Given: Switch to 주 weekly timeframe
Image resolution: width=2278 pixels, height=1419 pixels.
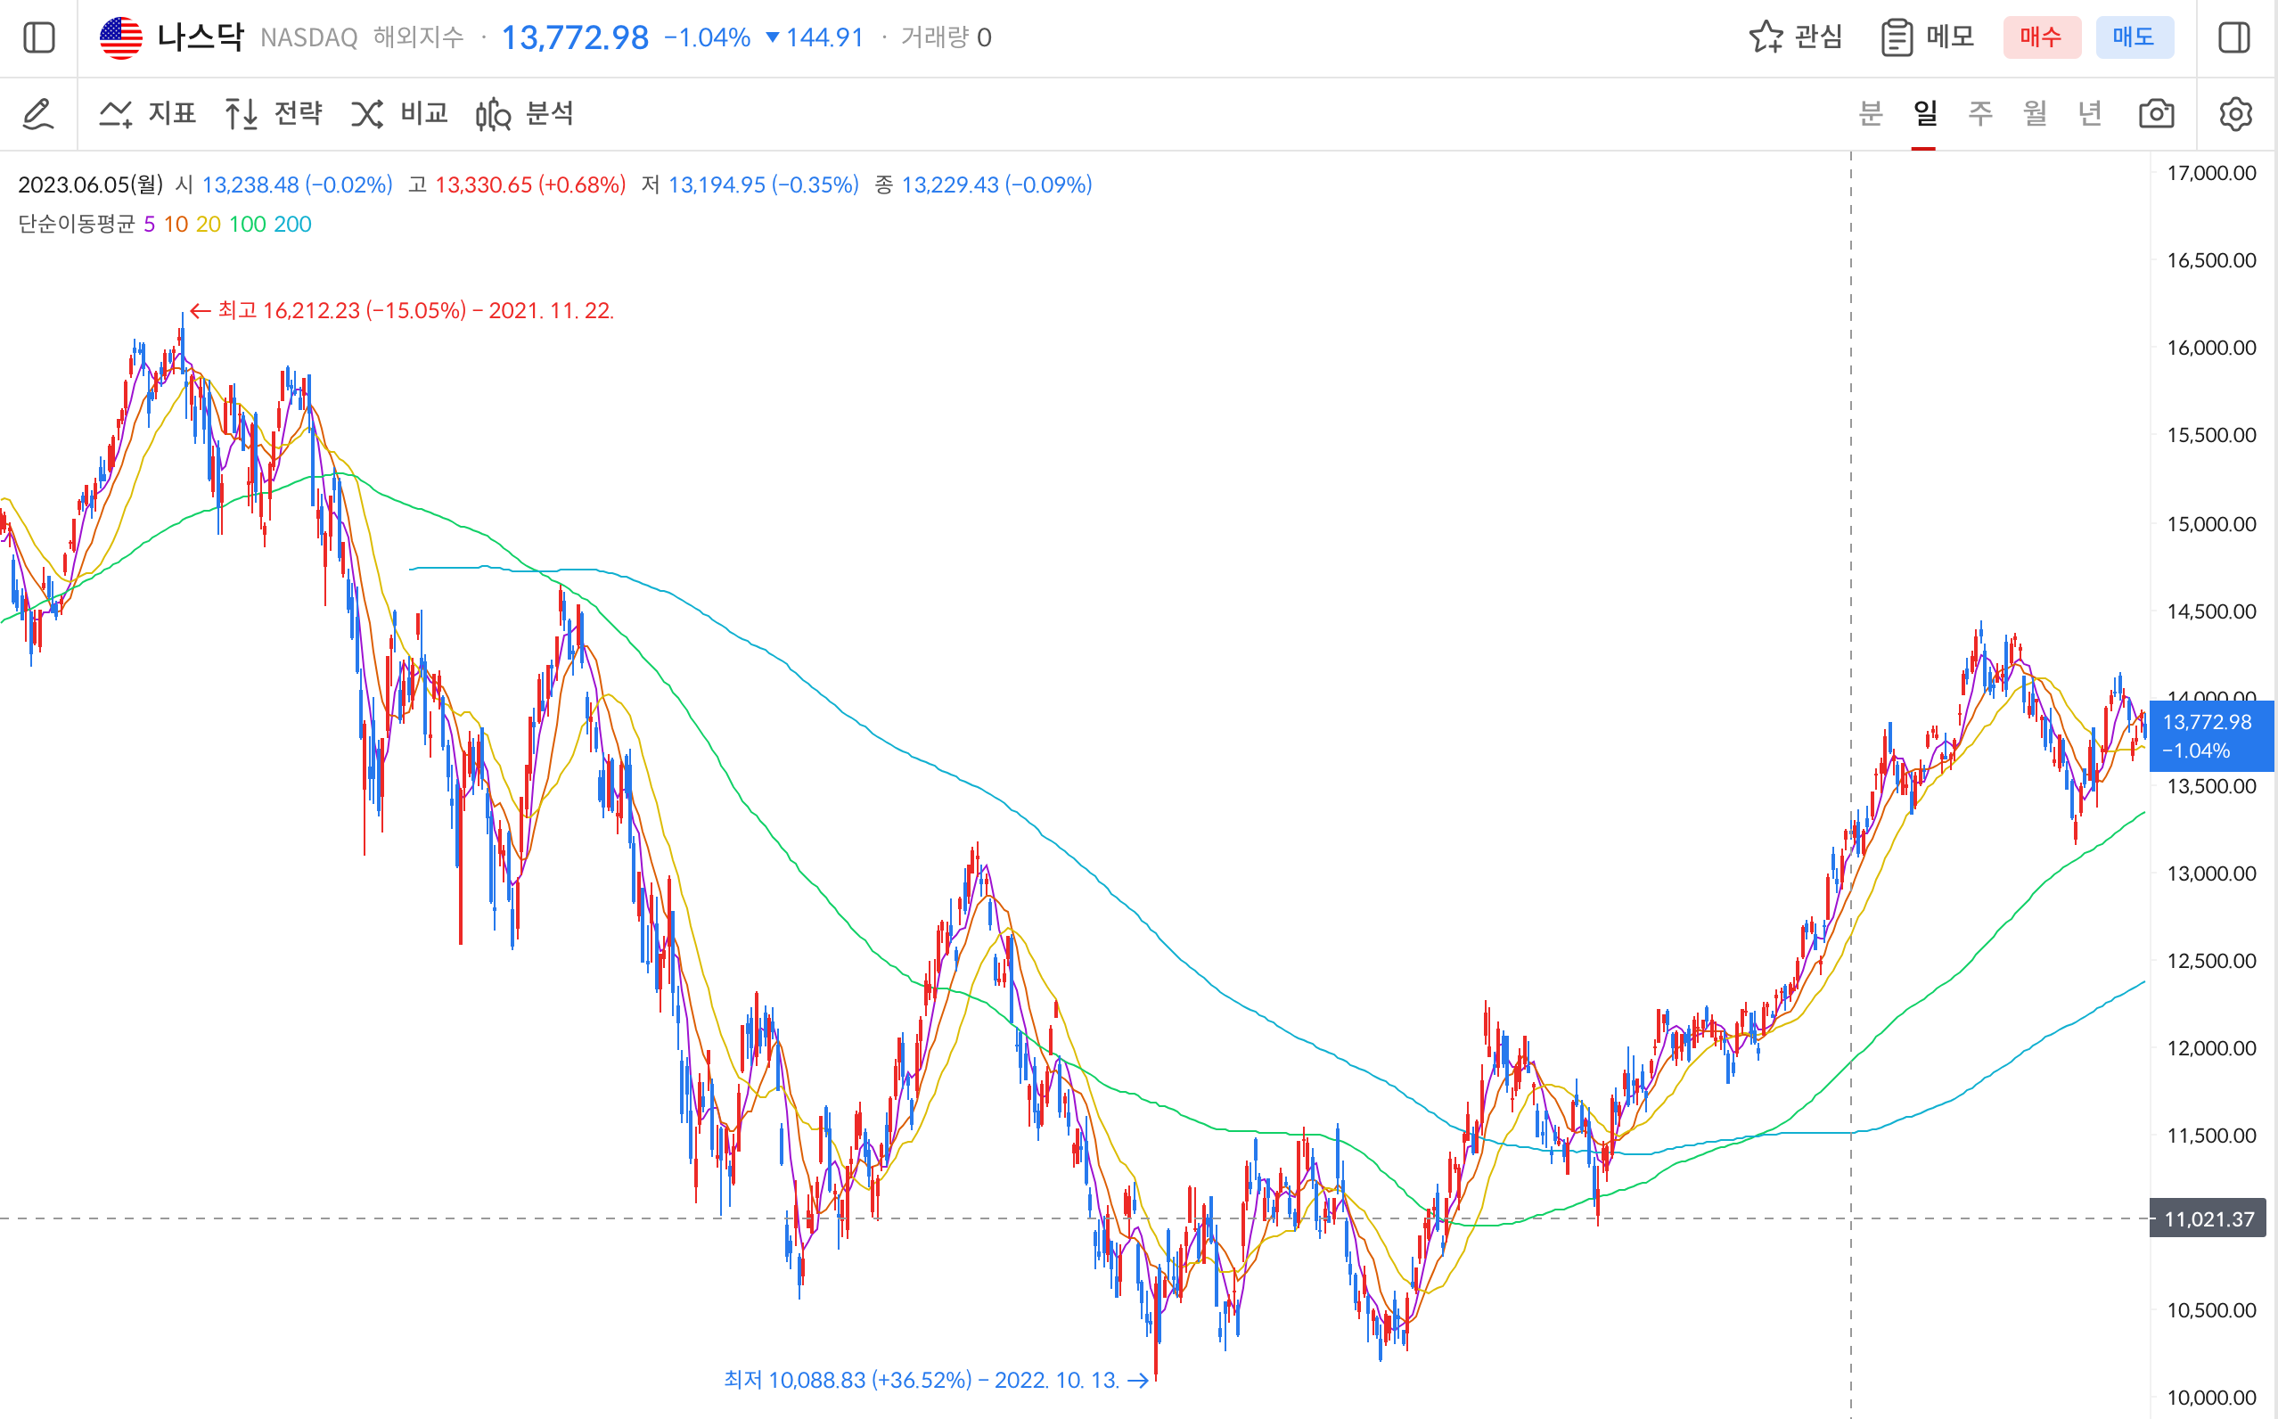Looking at the screenshot, I should click(1979, 113).
